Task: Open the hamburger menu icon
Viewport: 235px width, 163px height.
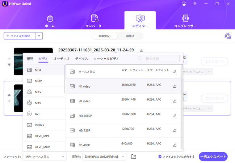Action: [195, 4]
